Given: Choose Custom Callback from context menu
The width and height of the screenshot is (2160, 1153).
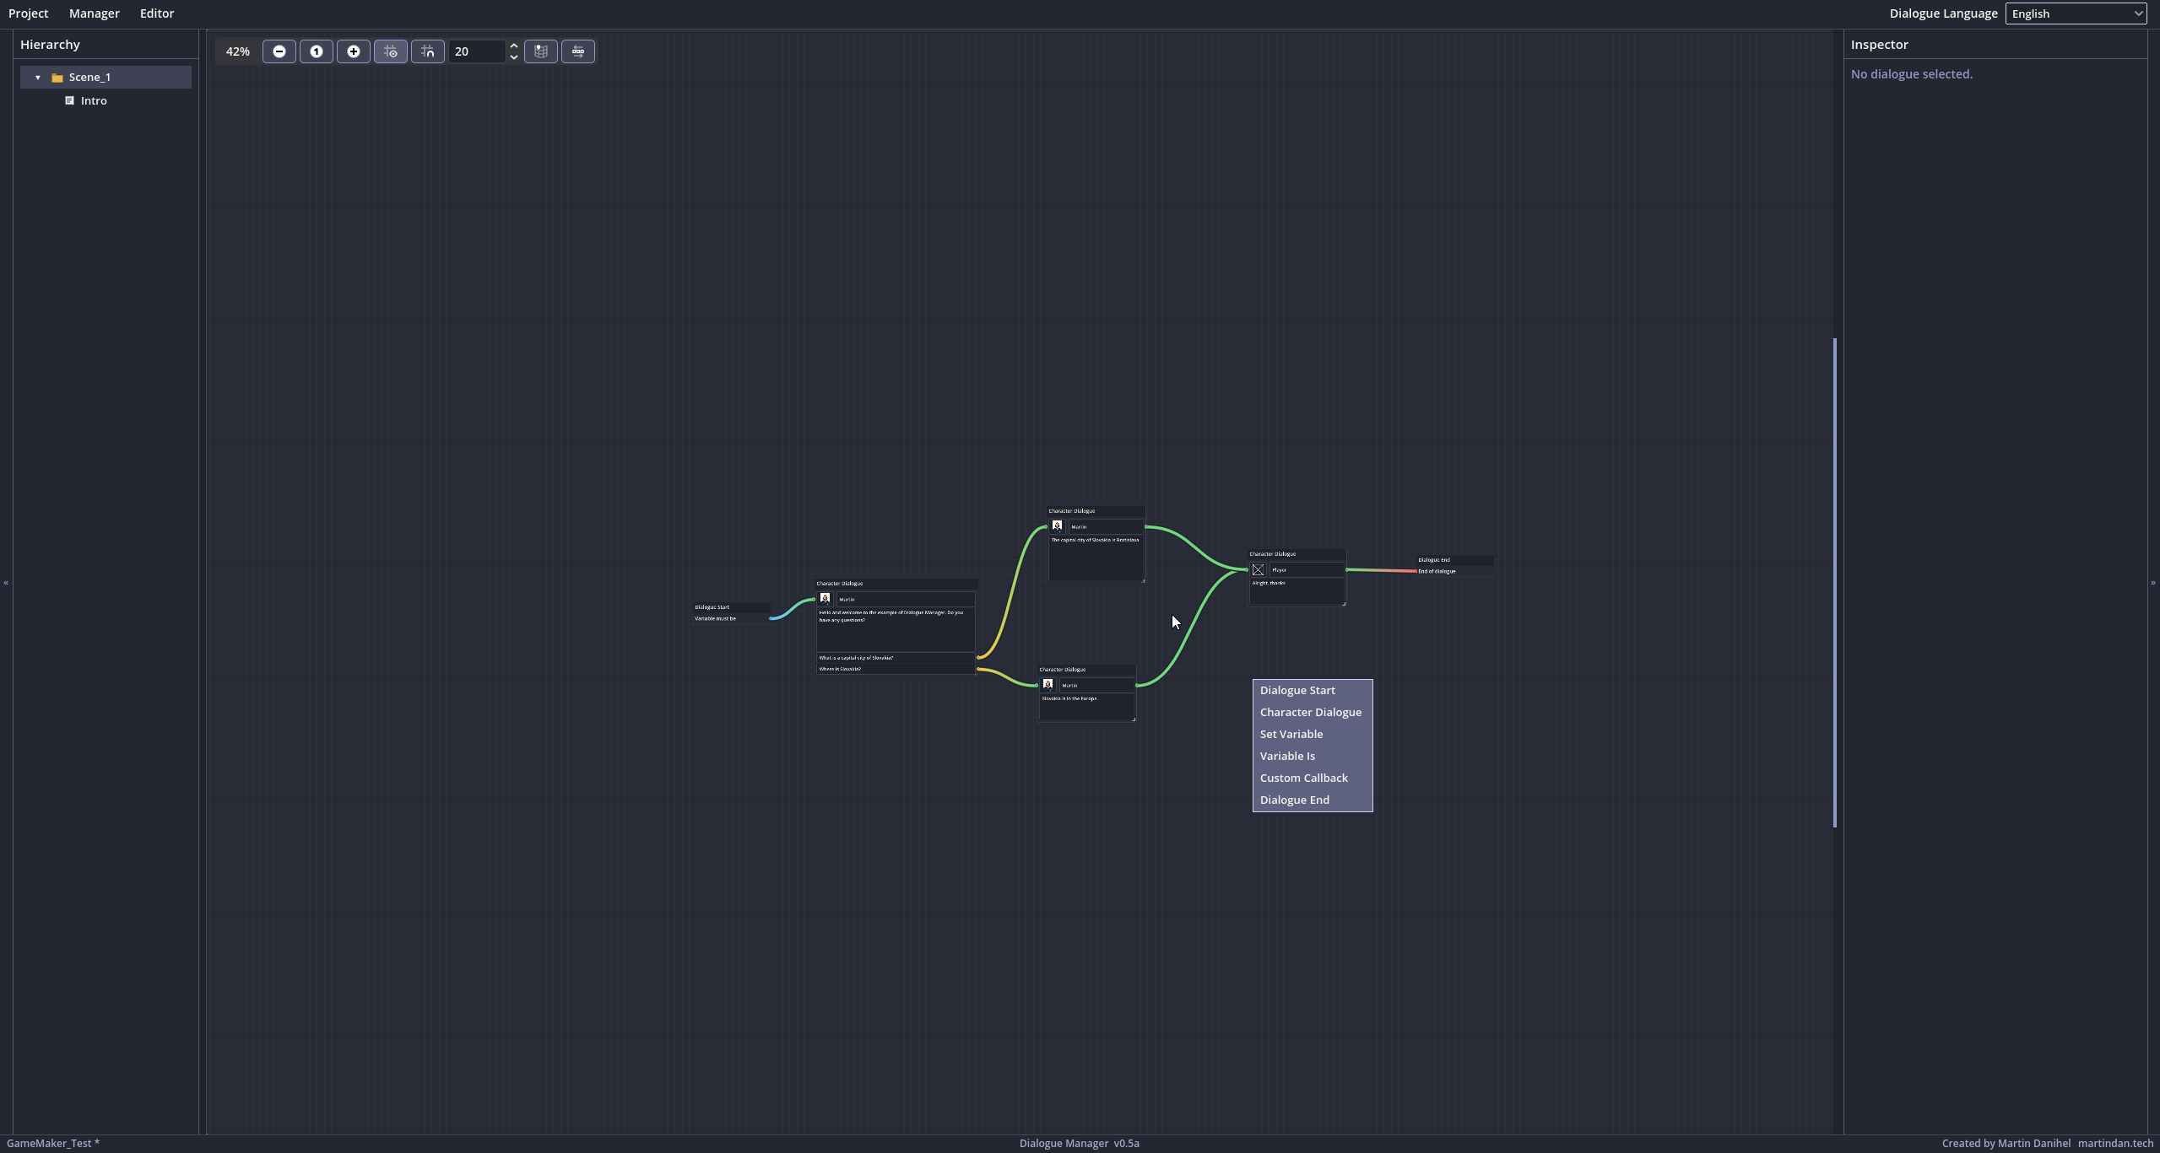Looking at the screenshot, I should pyautogui.click(x=1313, y=779).
